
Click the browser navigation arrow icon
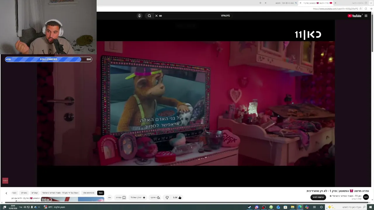371,9
